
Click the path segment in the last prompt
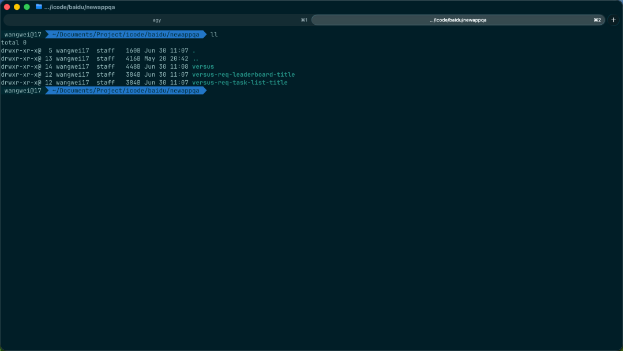point(126,91)
